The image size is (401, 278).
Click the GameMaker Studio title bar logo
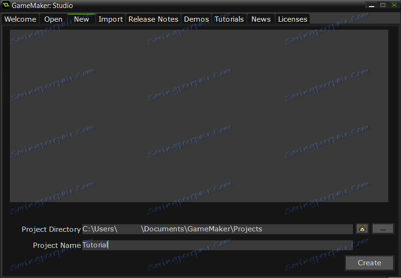coord(6,5)
